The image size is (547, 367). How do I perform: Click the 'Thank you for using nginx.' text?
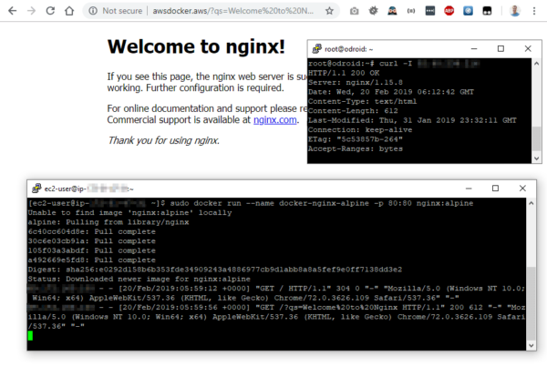pyautogui.click(x=163, y=140)
